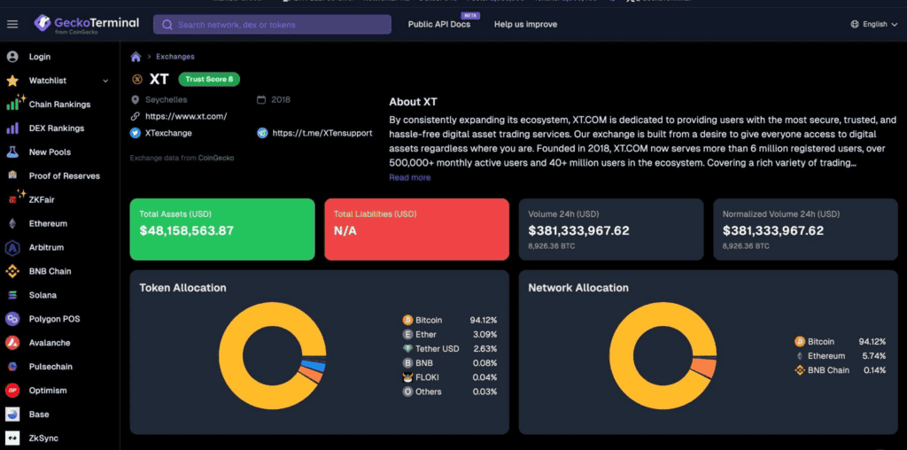The image size is (907, 450).
Task: Open the hamburger menu icon
Action: 12,24
